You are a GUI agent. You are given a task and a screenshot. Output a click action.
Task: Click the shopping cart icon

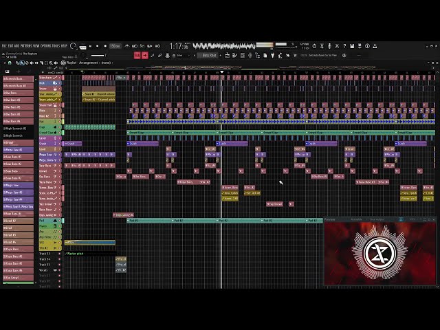[295, 56]
